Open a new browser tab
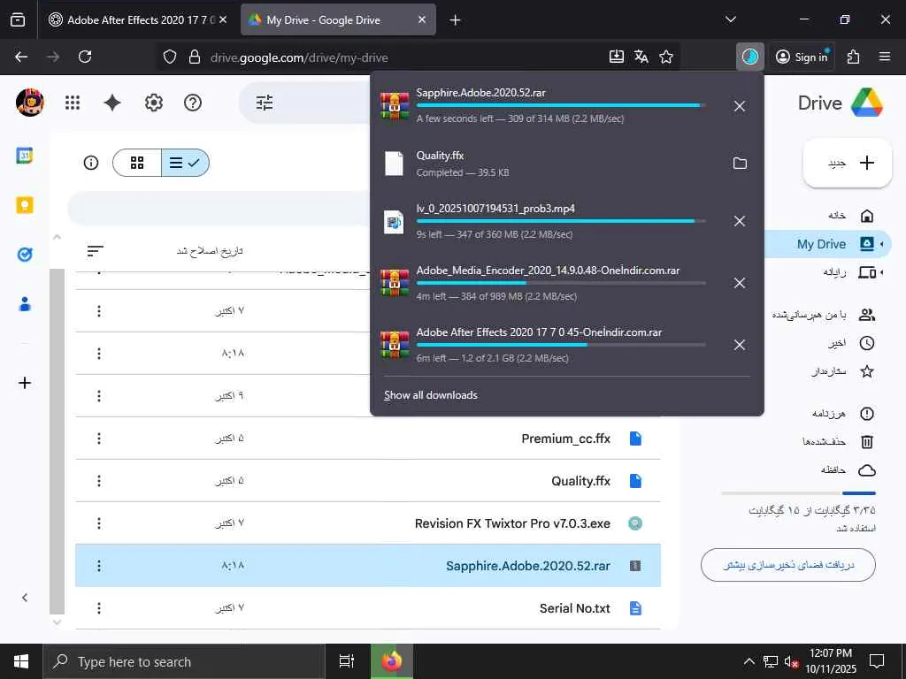Viewport: 906px width, 679px height. pos(456,19)
